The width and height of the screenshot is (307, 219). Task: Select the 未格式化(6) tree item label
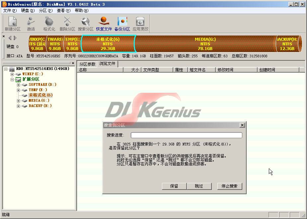pos(40,95)
